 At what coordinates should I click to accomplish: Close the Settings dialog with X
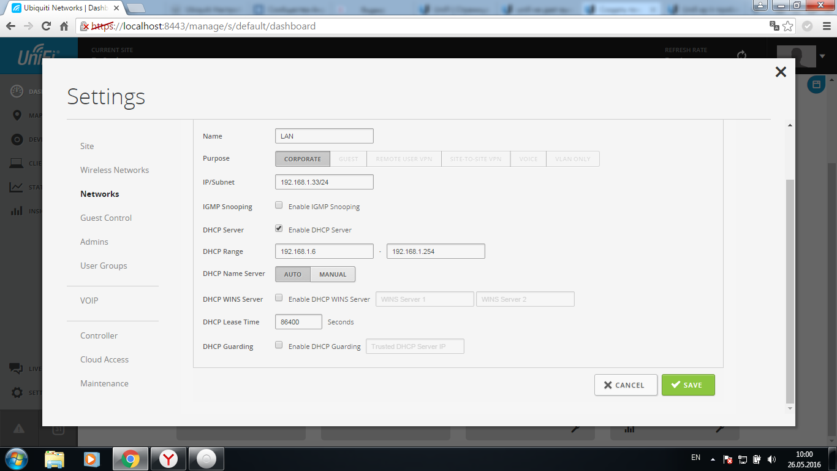(780, 72)
